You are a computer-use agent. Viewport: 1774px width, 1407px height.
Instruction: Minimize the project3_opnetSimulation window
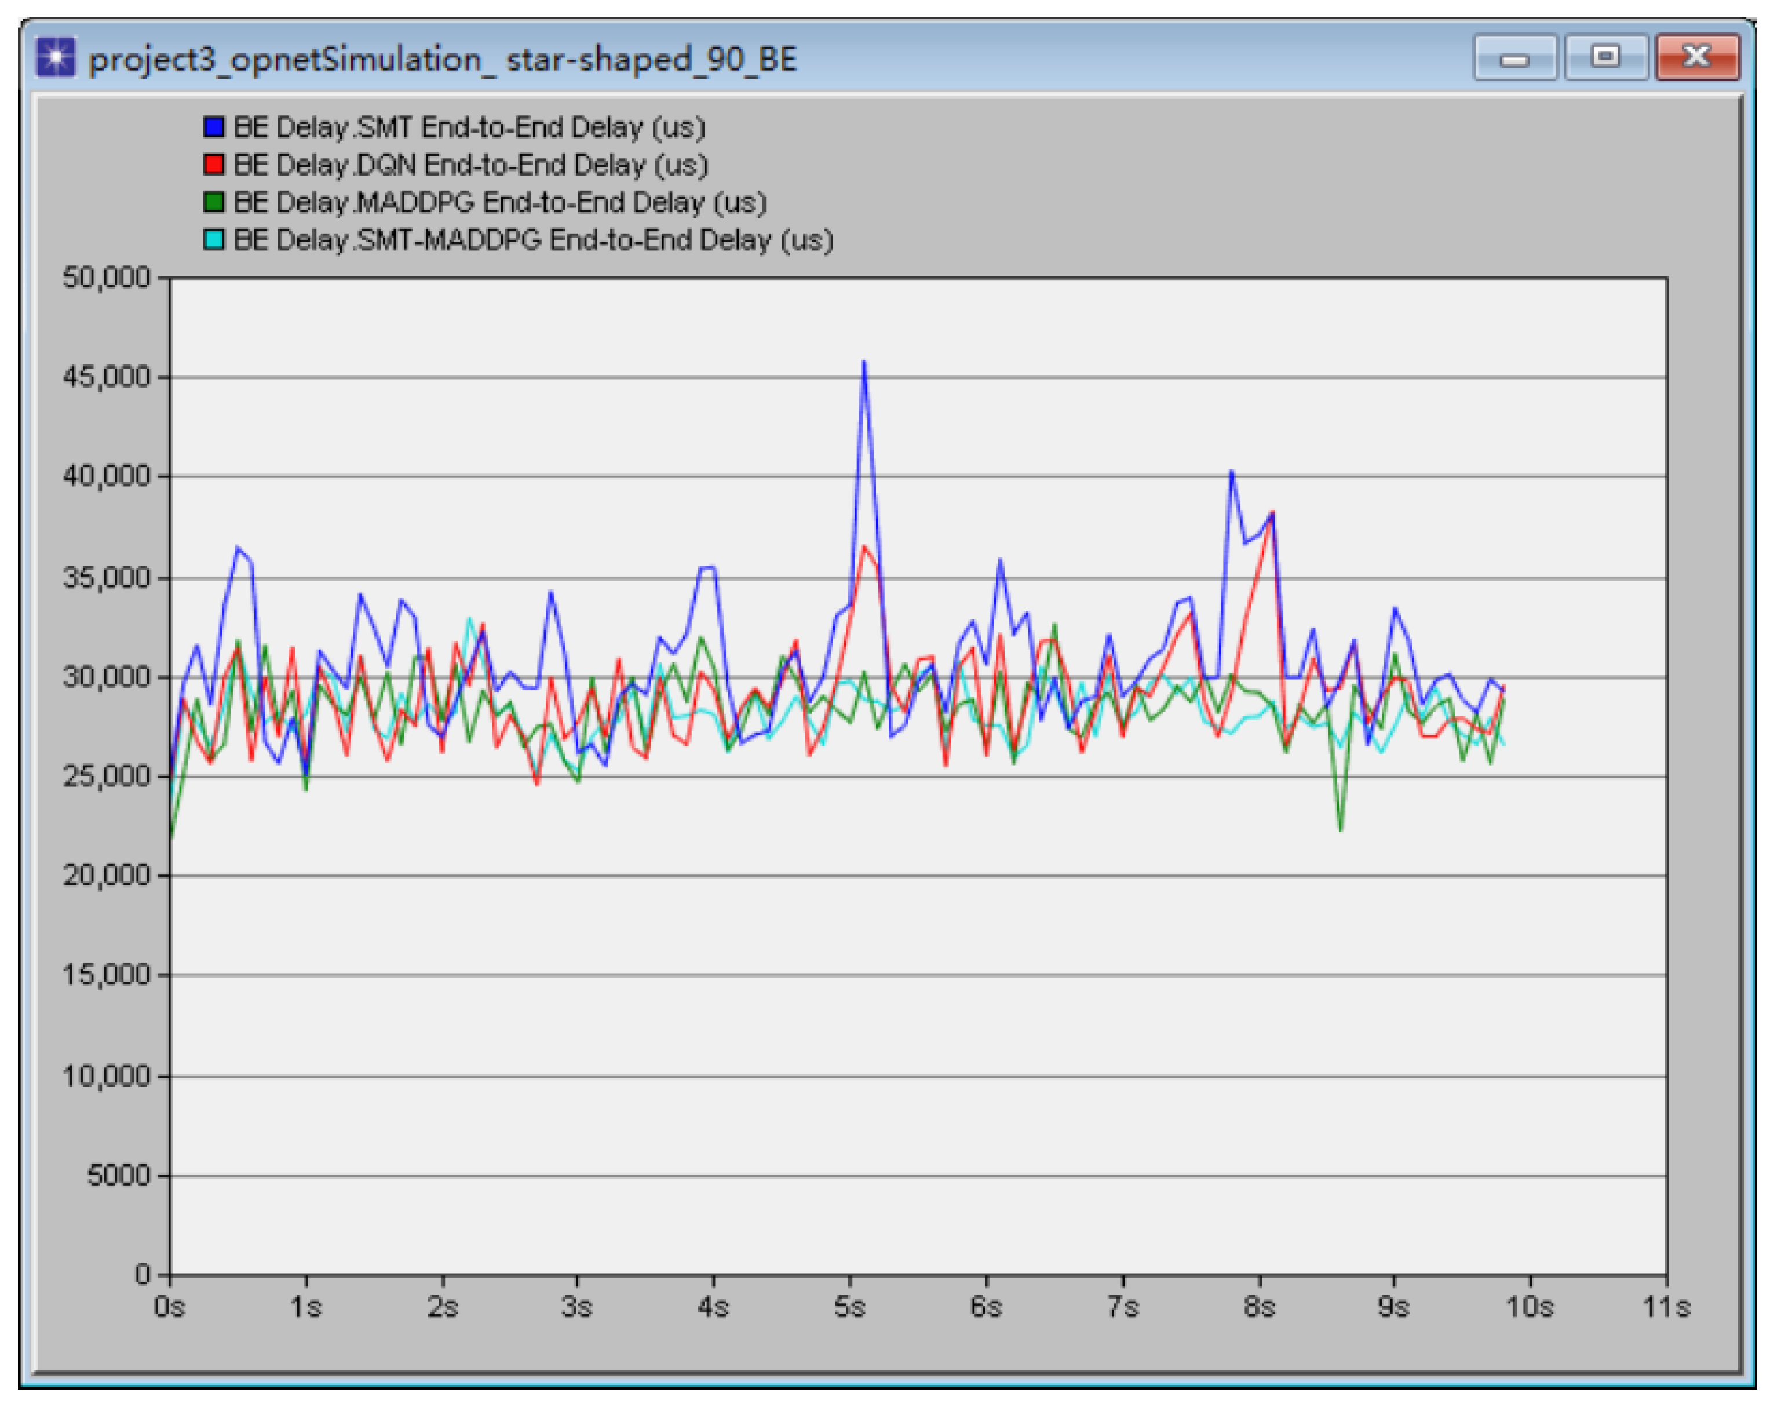tap(1514, 57)
